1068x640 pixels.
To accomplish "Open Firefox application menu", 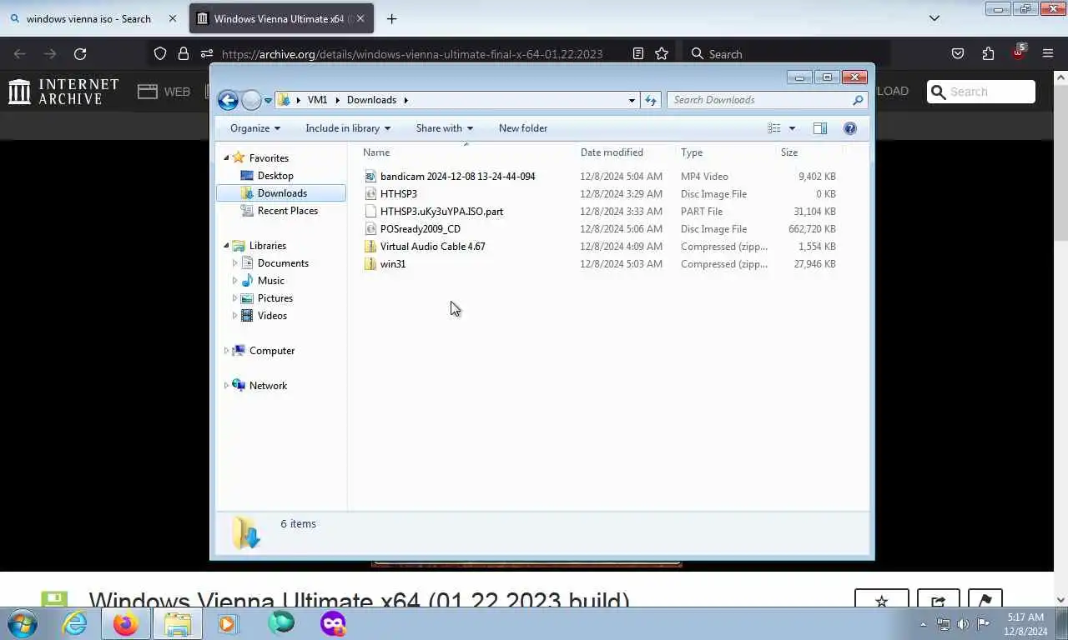I will coord(1048,54).
